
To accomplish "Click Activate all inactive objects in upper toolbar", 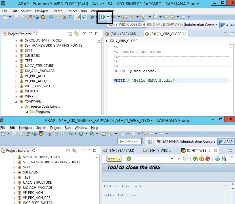I will tap(64, 17).
